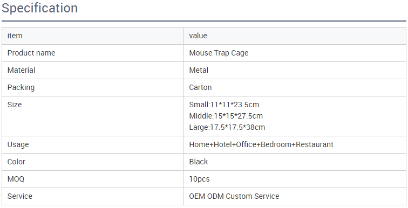The image size is (408, 208).
Task: Click the Small:11*11*23.5cm size line
Action: point(224,105)
